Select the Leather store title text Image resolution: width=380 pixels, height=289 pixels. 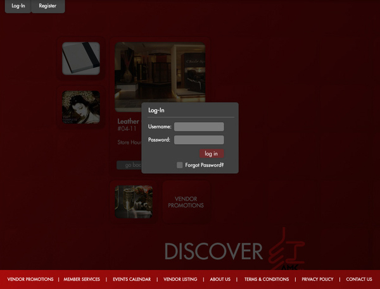pyautogui.click(x=128, y=121)
